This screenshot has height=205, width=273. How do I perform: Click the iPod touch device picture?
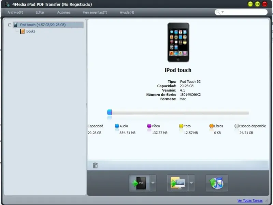tap(178, 42)
